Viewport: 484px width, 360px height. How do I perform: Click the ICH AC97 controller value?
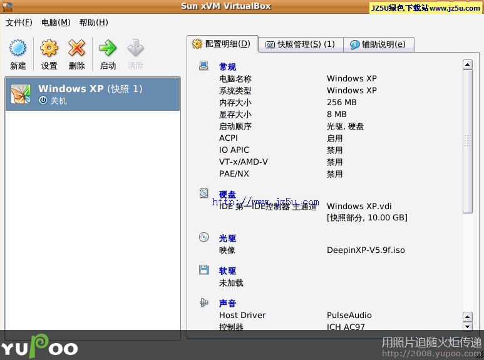(346, 327)
